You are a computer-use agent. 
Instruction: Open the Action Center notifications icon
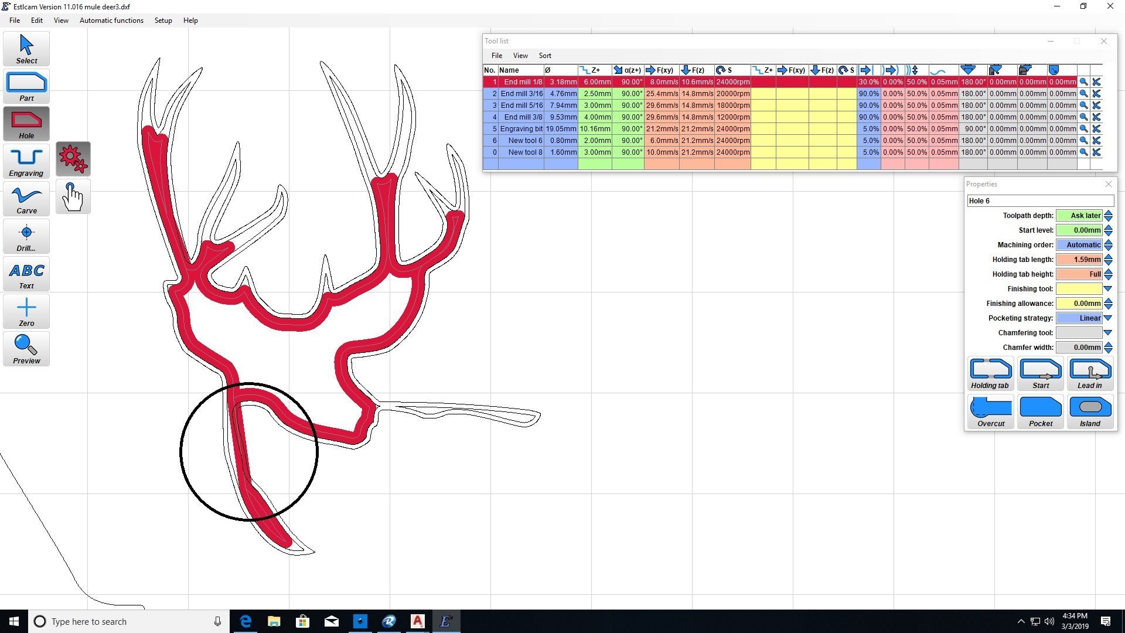pos(1106,621)
